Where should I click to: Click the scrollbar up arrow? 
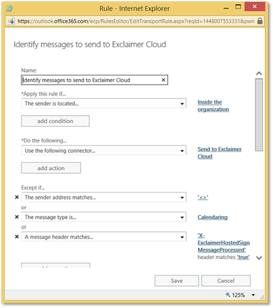coord(259,74)
